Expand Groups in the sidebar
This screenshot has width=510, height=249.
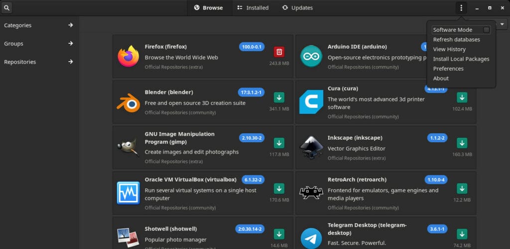click(x=39, y=44)
